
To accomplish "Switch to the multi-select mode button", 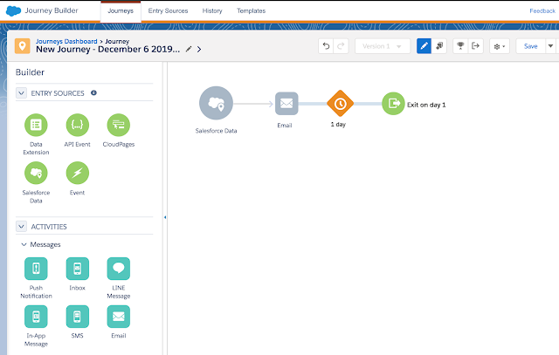I will (x=439, y=46).
